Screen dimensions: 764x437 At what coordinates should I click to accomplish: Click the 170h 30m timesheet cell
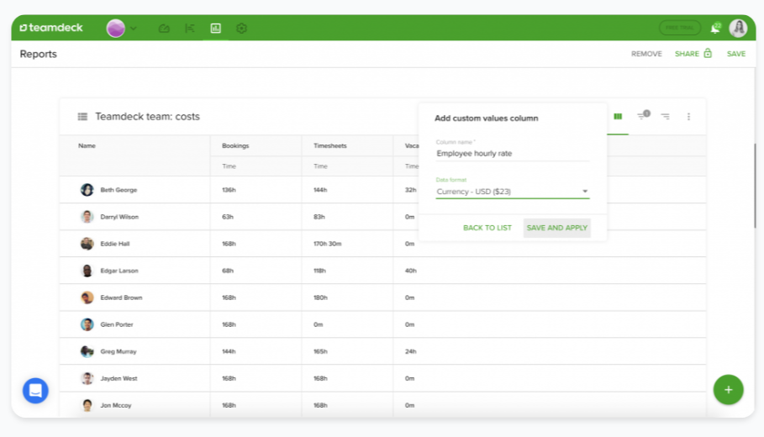coord(328,244)
